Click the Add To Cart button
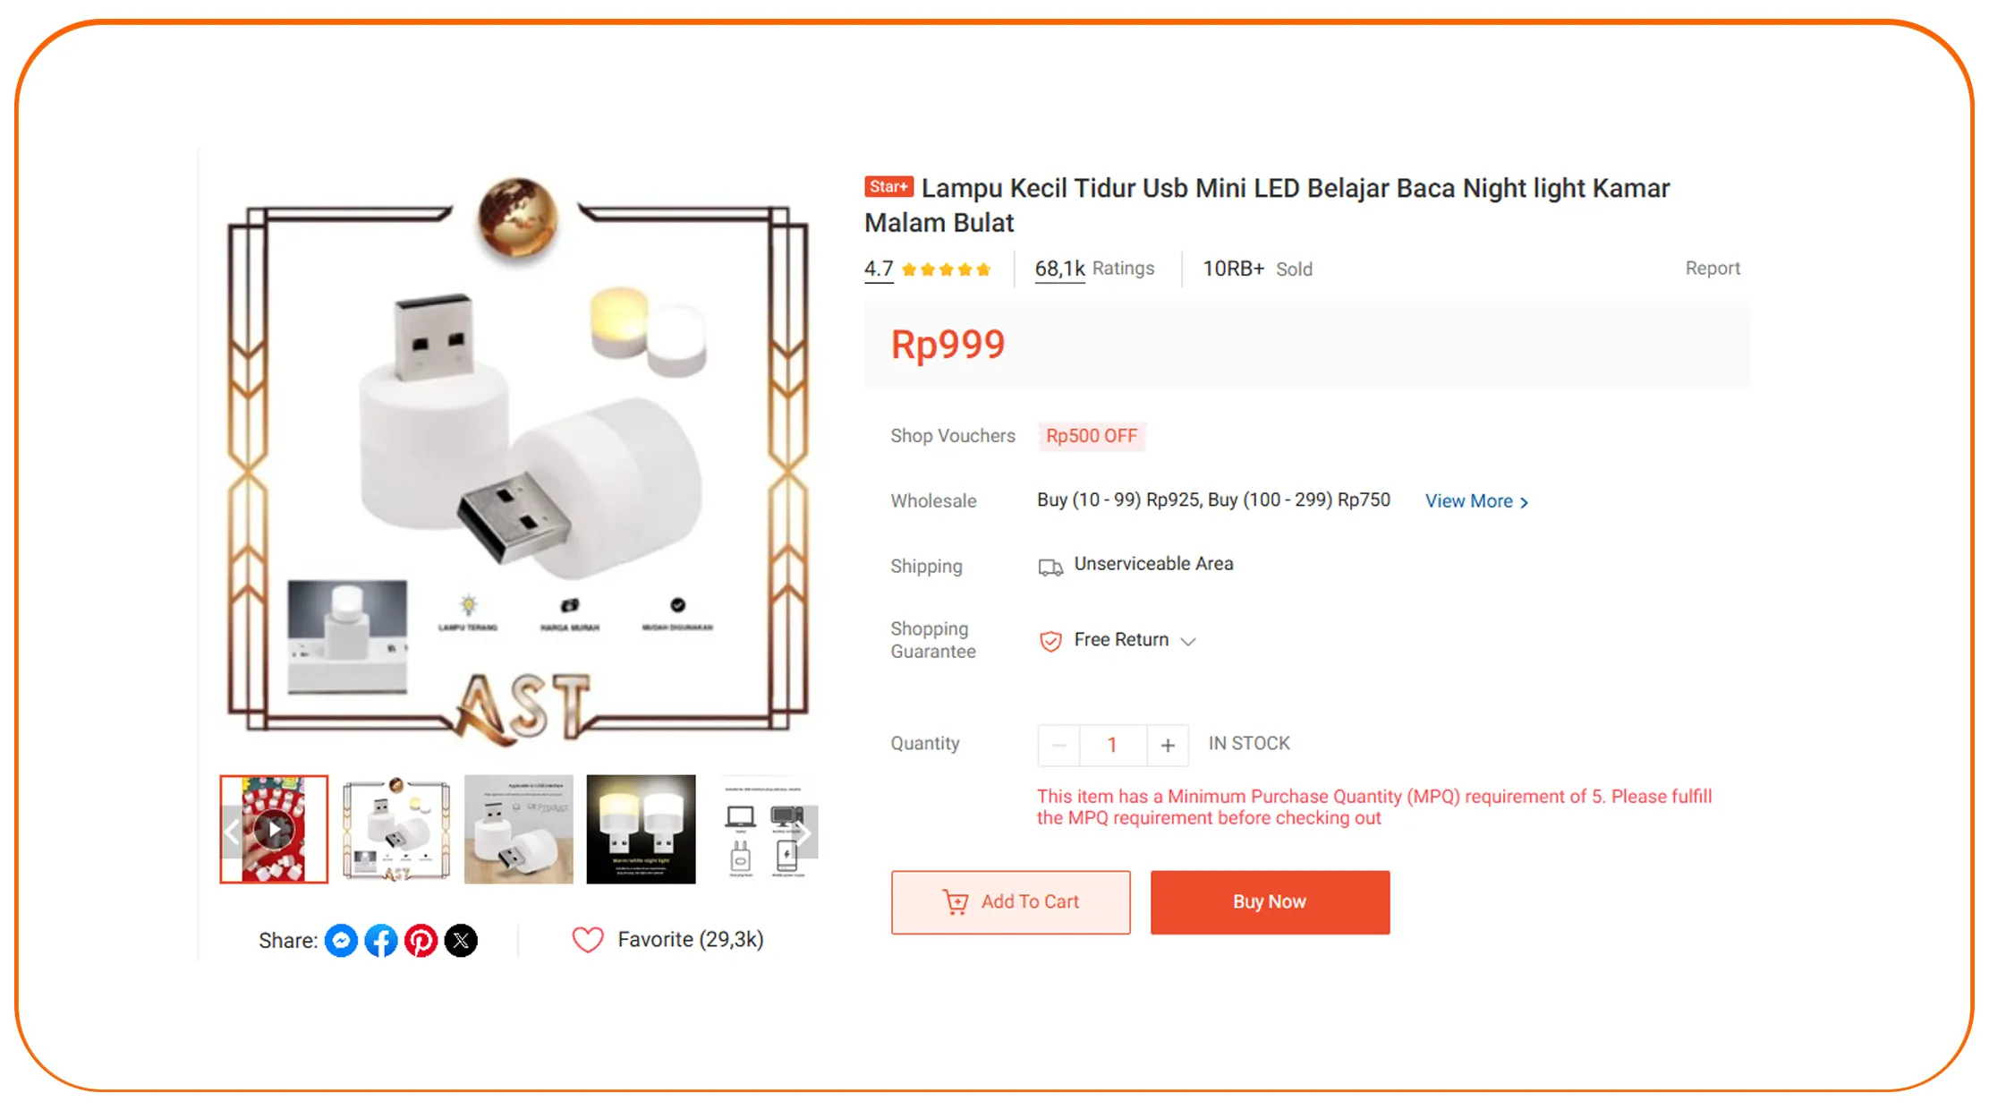Image resolution: width=1989 pixels, height=1110 pixels. coord(1010,902)
